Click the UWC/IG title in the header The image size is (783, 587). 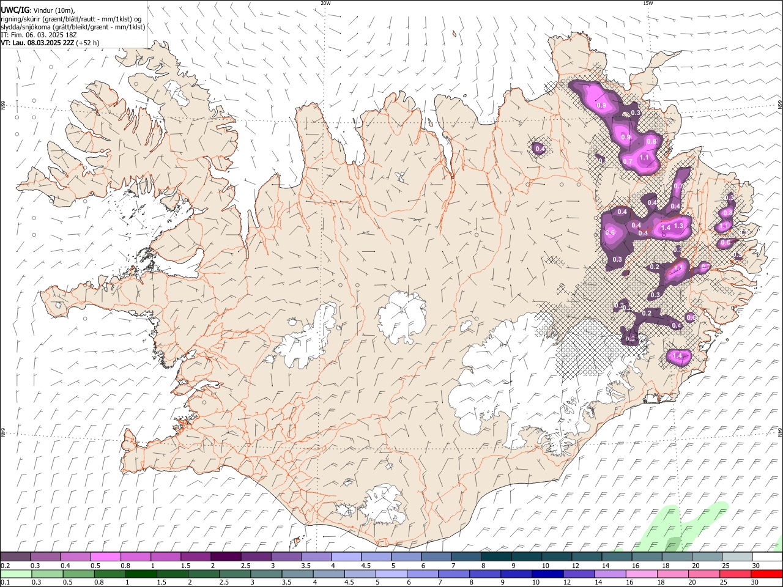tap(15, 10)
